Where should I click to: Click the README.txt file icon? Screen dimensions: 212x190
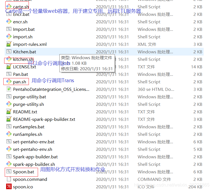tap(9, 111)
